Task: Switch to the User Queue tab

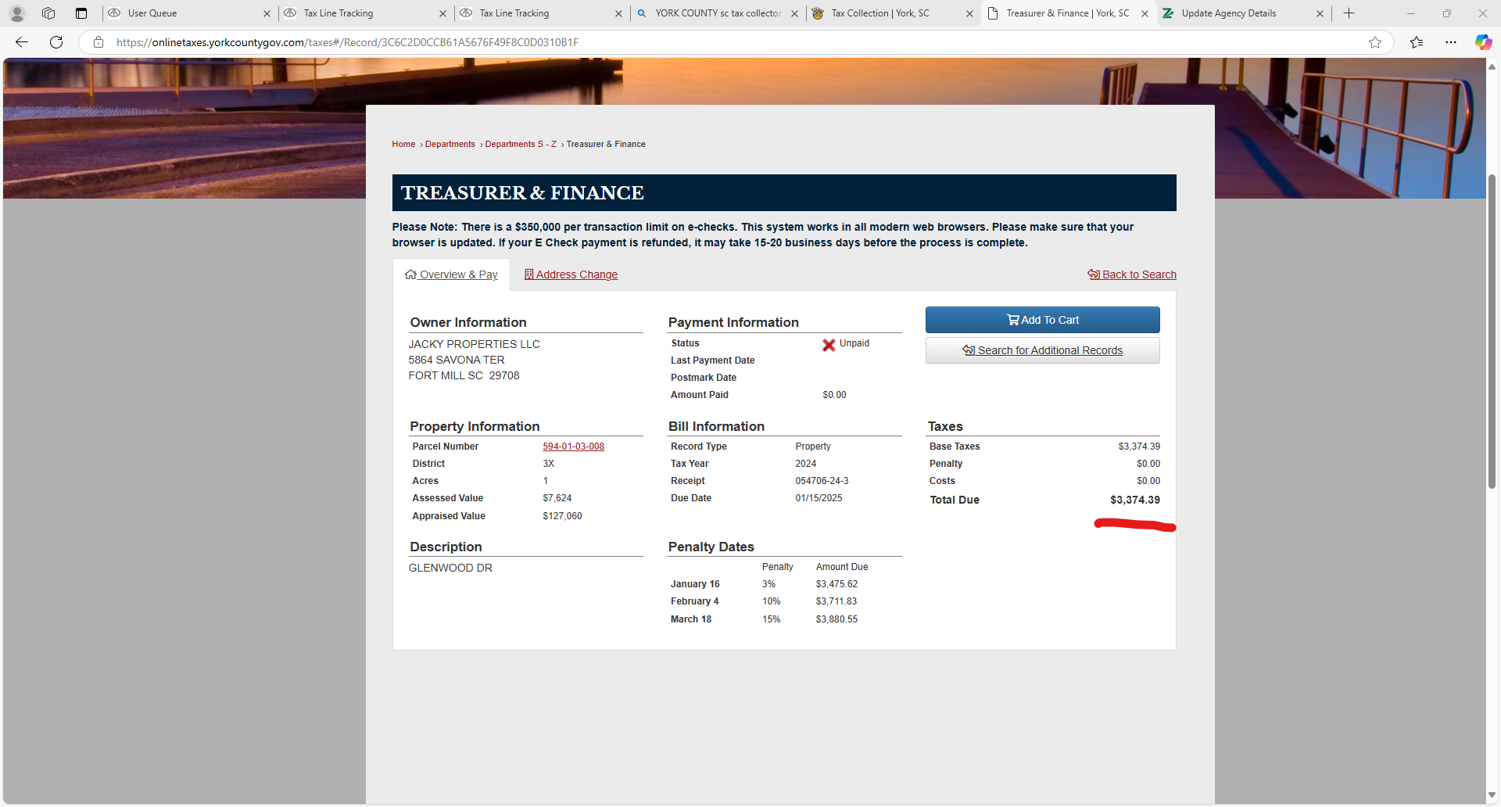Action: pos(188,13)
